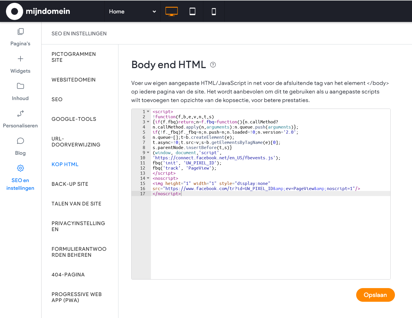Open Google-Tools section
The image size is (412, 318).
[74, 119]
